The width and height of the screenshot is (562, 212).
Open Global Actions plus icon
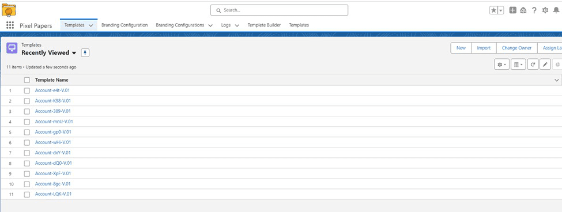(x=513, y=10)
